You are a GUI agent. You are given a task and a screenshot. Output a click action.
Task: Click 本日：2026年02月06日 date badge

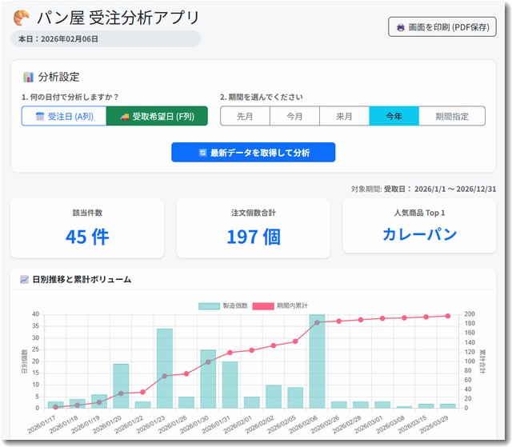coord(106,39)
